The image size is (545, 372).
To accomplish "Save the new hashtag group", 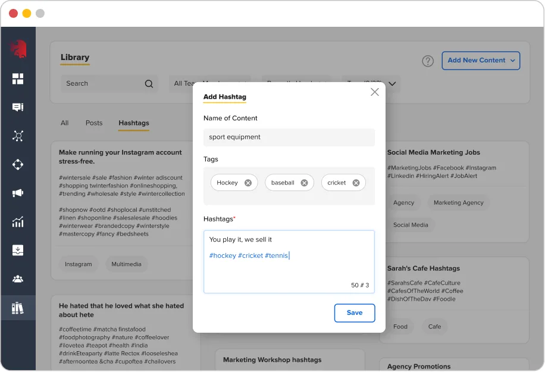I will [x=355, y=313].
